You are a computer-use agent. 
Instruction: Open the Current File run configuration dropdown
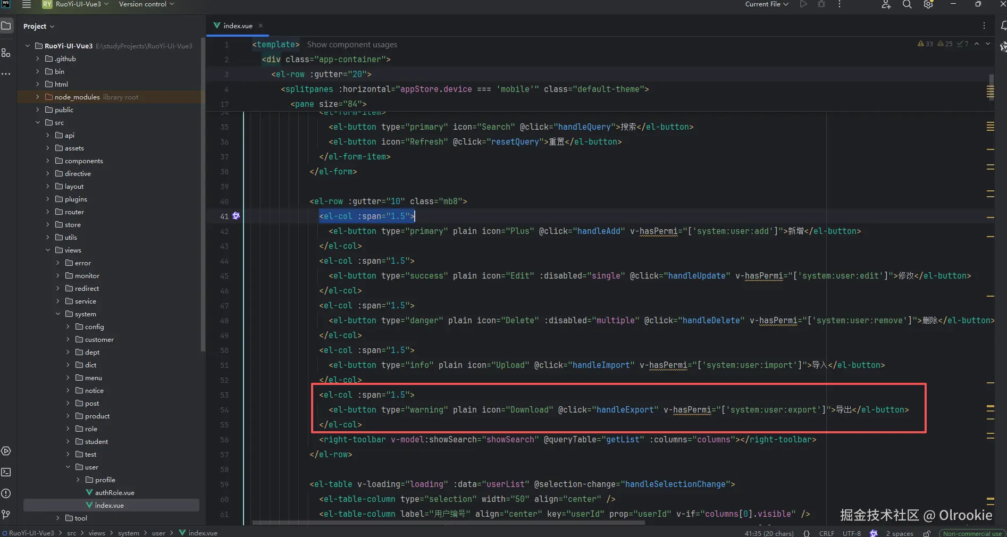[x=766, y=4]
